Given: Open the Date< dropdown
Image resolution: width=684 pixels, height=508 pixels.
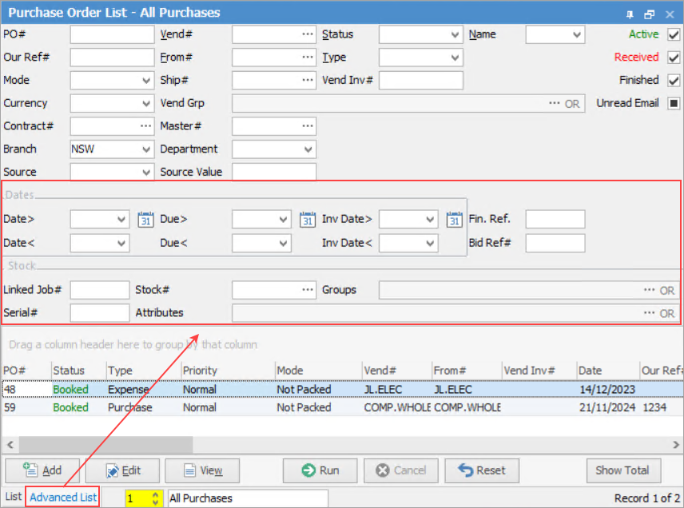Looking at the screenshot, I should pos(121,244).
